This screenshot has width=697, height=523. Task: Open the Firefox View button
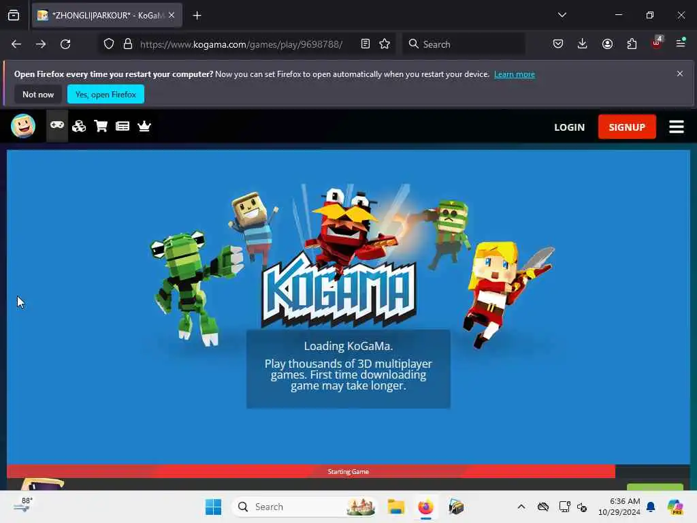[14, 16]
